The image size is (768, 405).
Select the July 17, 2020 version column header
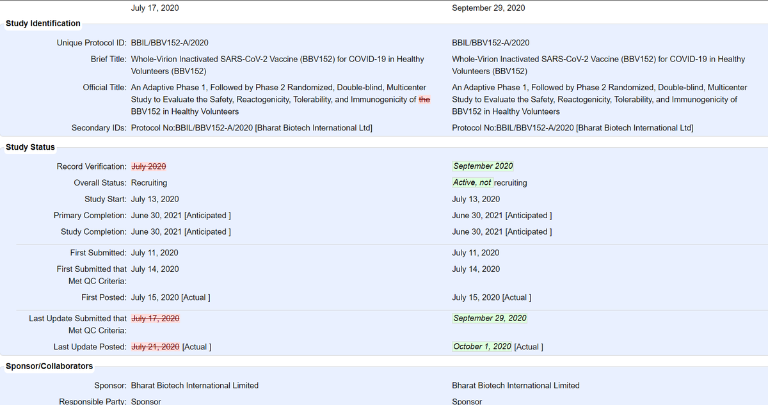point(154,8)
